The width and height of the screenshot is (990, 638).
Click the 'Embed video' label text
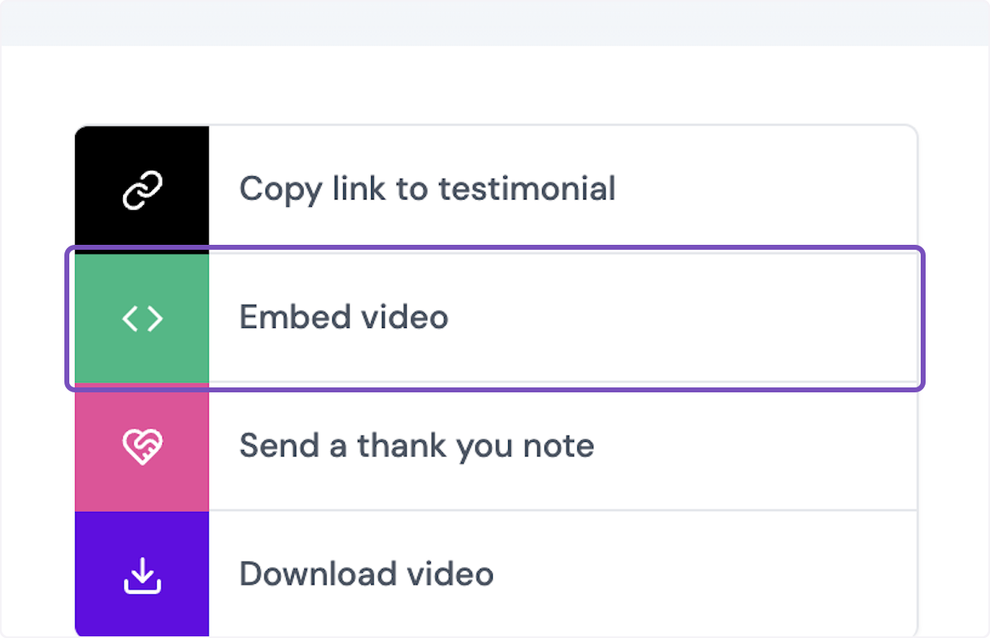(343, 317)
